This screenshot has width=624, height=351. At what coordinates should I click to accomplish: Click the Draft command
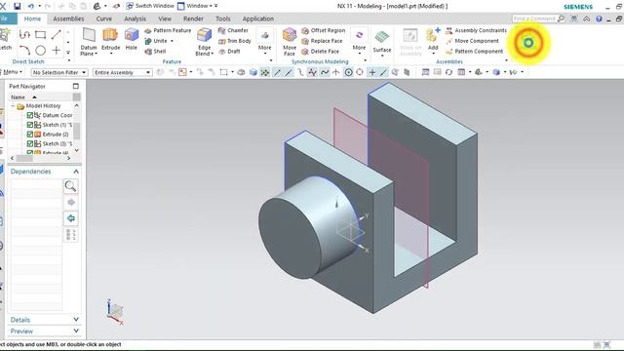pyautogui.click(x=229, y=51)
